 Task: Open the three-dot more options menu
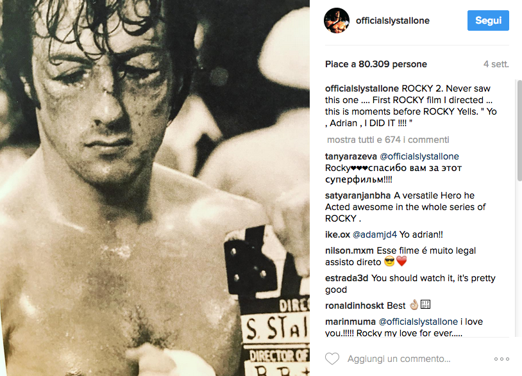(501, 359)
